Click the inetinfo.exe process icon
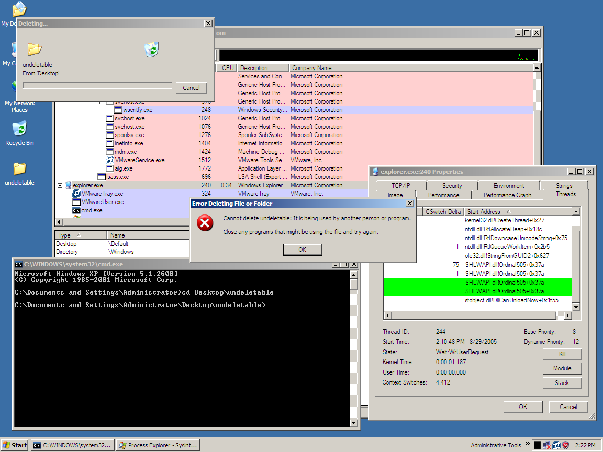Image resolution: width=603 pixels, height=452 pixels. tap(110, 143)
